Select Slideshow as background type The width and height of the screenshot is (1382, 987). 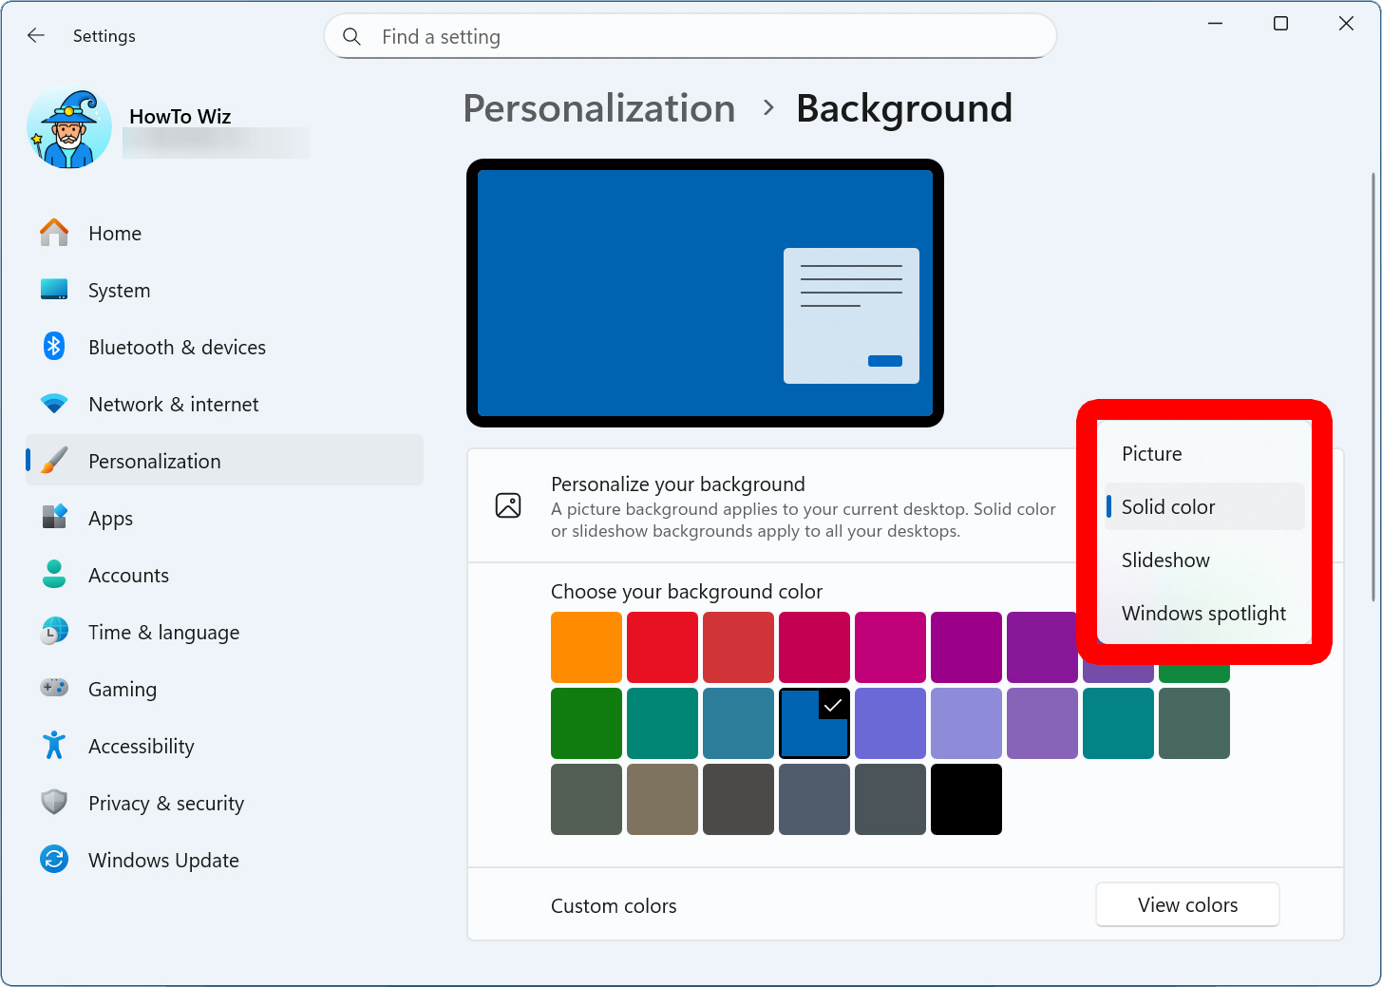click(x=1165, y=560)
